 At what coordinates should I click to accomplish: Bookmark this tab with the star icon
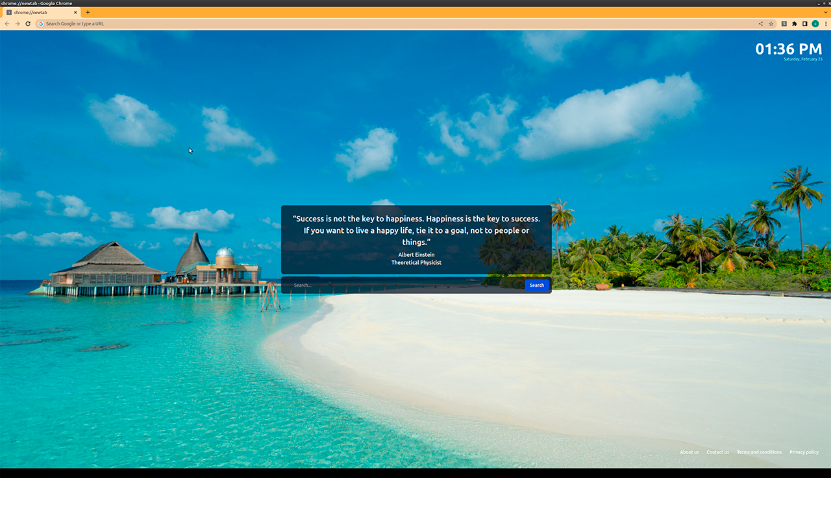[771, 24]
